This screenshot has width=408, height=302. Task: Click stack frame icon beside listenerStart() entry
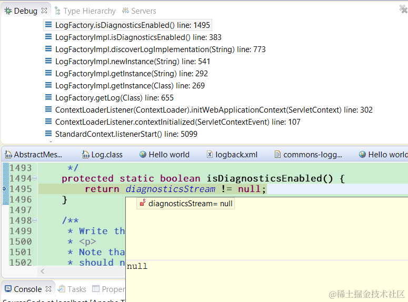coord(48,134)
